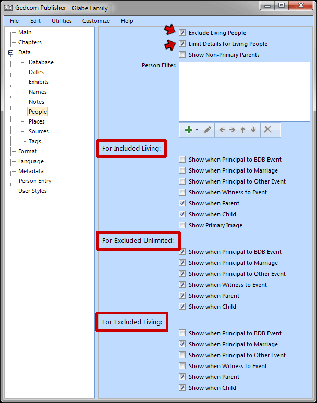Uncheck Excluded Living Show when Principal to Marriage
Image resolution: width=317 pixels, height=403 pixels.
tap(182, 344)
